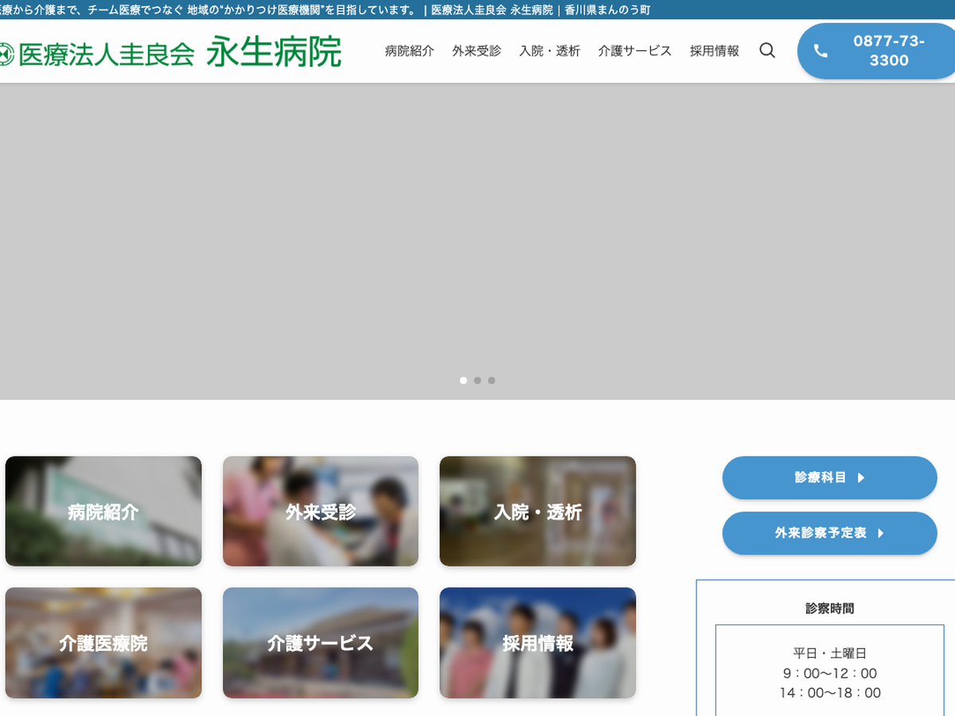Viewport: 955px width, 716px height.
Task: Open the 入院・透析 image tile
Action: [x=538, y=512]
